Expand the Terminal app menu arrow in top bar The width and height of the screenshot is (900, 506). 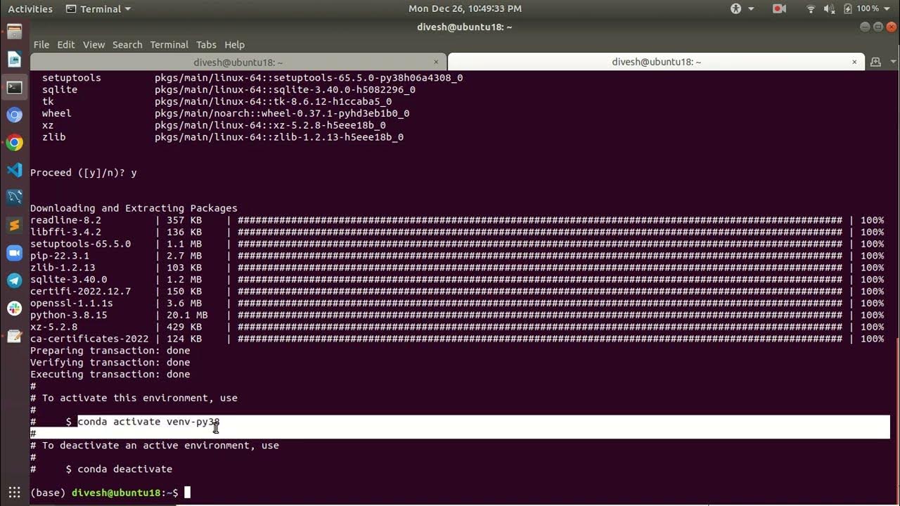pyautogui.click(x=127, y=9)
